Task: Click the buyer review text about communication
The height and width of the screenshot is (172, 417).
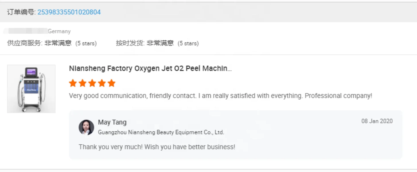Action: coord(220,96)
